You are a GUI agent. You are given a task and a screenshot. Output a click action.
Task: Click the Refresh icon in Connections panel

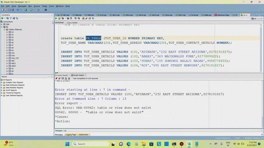pos(7,18)
